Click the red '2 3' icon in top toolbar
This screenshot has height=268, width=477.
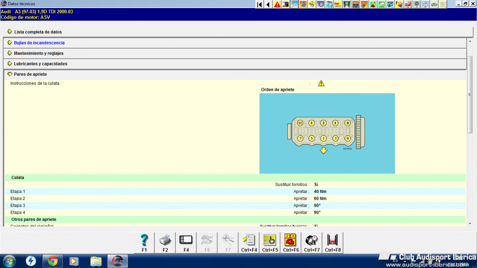click(372, 4)
